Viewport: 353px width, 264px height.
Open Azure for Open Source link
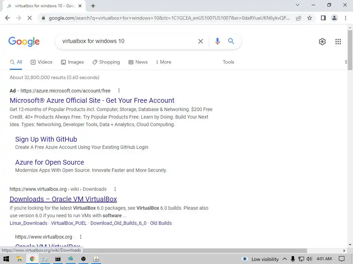tap(50, 162)
